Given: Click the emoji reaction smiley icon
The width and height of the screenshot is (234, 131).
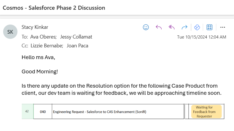Looking at the screenshot, I should point(146,27).
